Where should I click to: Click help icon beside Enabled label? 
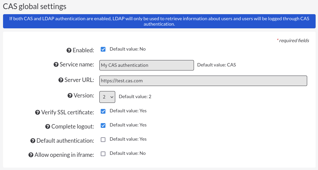point(69,50)
